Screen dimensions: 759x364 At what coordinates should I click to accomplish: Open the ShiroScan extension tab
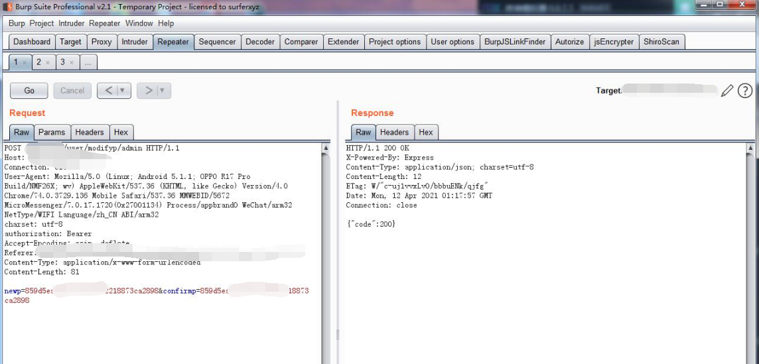[661, 42]
